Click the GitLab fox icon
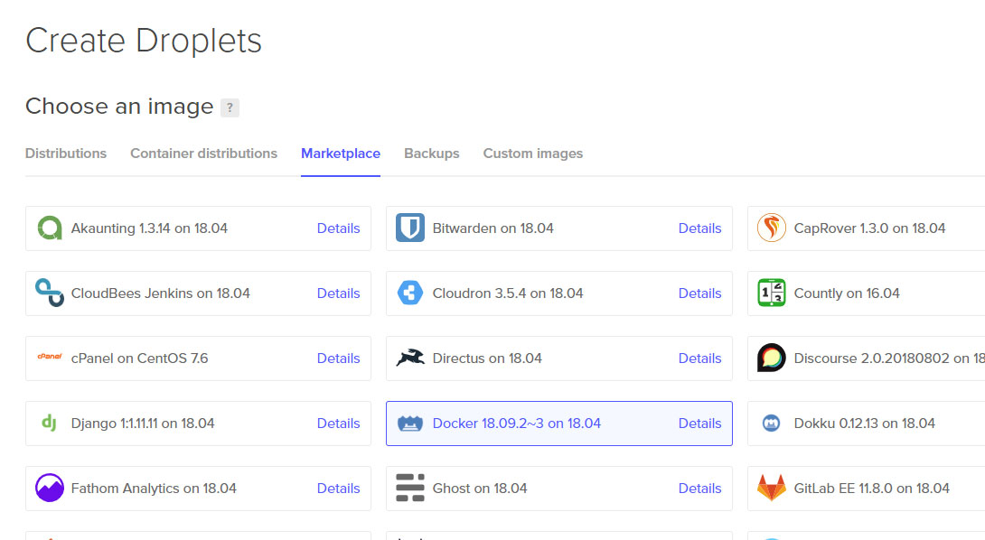This screenshot has height=540, width=985. point(772,488)
